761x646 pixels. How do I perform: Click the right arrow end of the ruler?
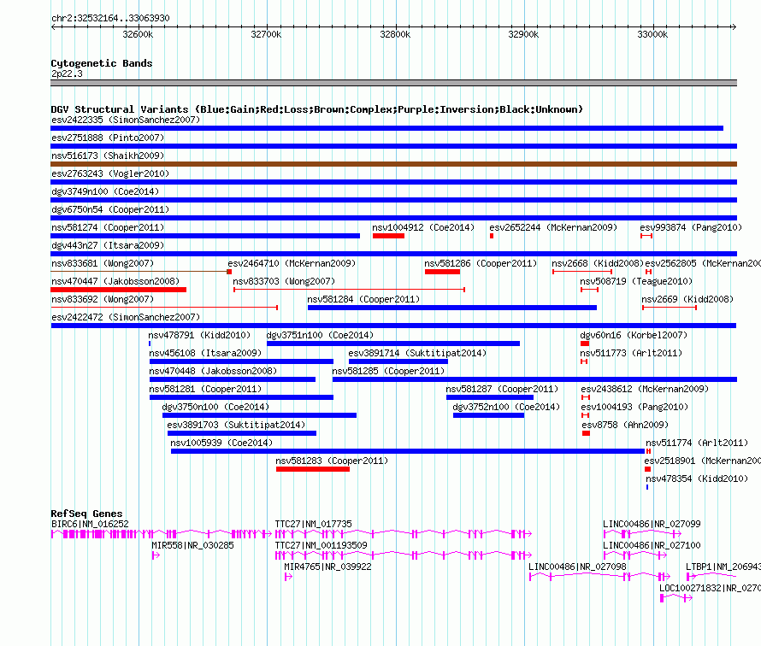[x=734, y=26]
